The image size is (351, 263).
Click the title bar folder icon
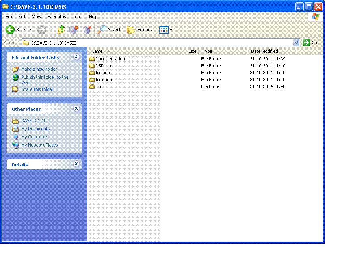[5, 6]
